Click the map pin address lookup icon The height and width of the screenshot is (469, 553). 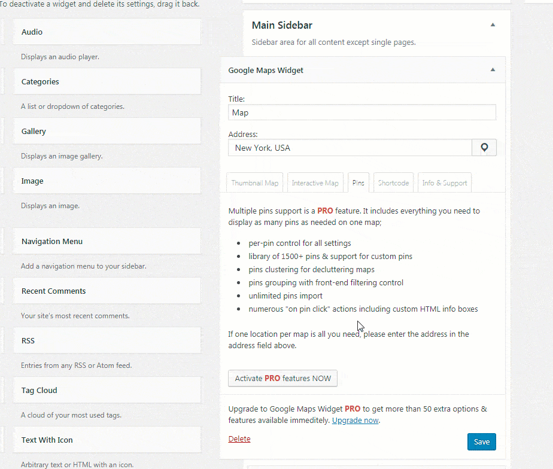pyautogui.click(x=484, y=147)
